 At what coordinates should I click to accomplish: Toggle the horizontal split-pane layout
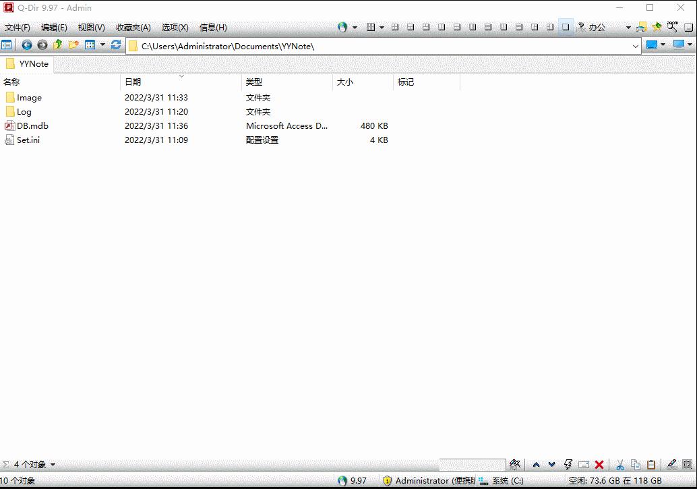[457, 26]
